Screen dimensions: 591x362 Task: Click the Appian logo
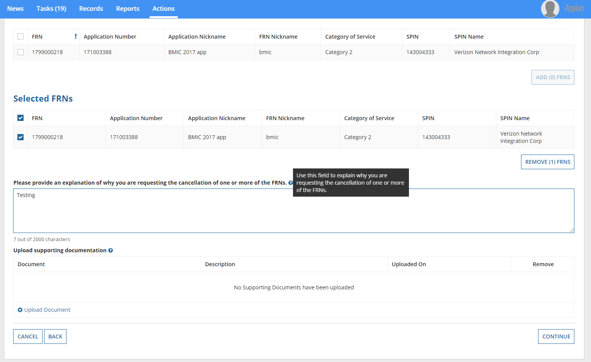point(574,8)
